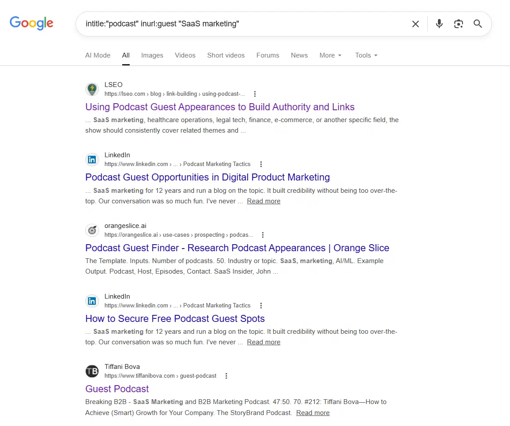Open more options for Tiffani Bova result
This screenshot has height=426, width=510.
[x=226, y=376]
